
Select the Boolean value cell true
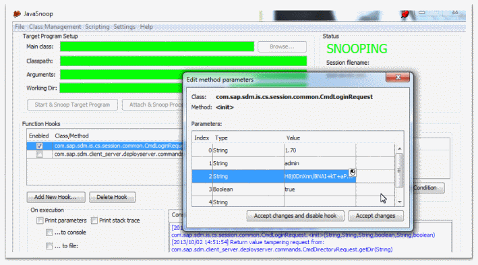click(320, 189)
